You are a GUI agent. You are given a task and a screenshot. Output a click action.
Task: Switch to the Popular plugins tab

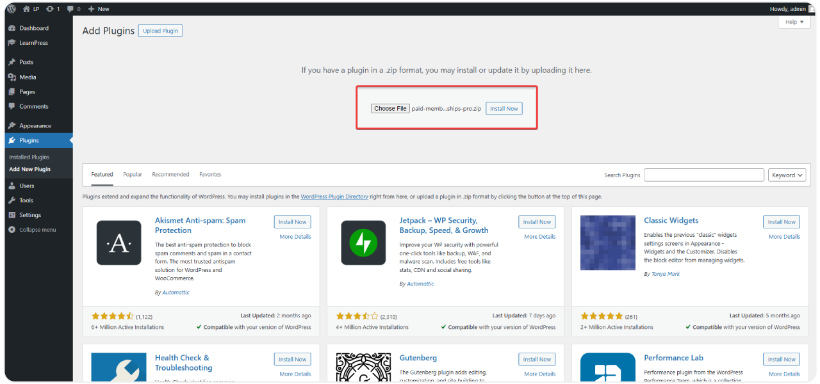click(x=133, y=174)
